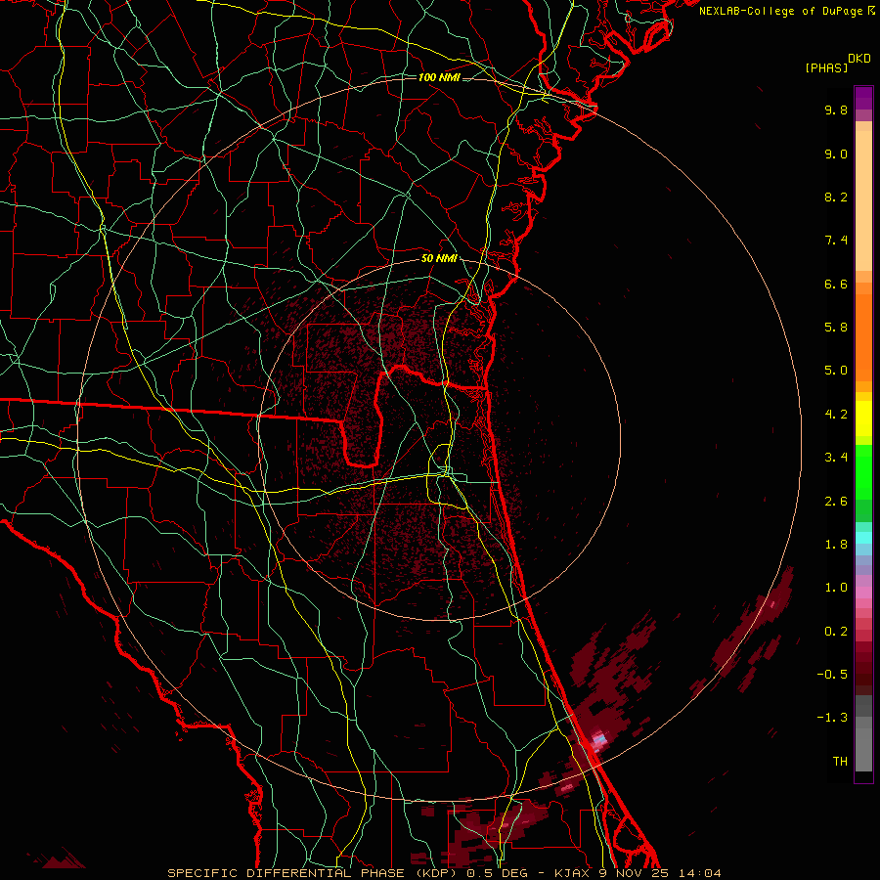Select the 6.6 scale value

click(x=836, y=284)
